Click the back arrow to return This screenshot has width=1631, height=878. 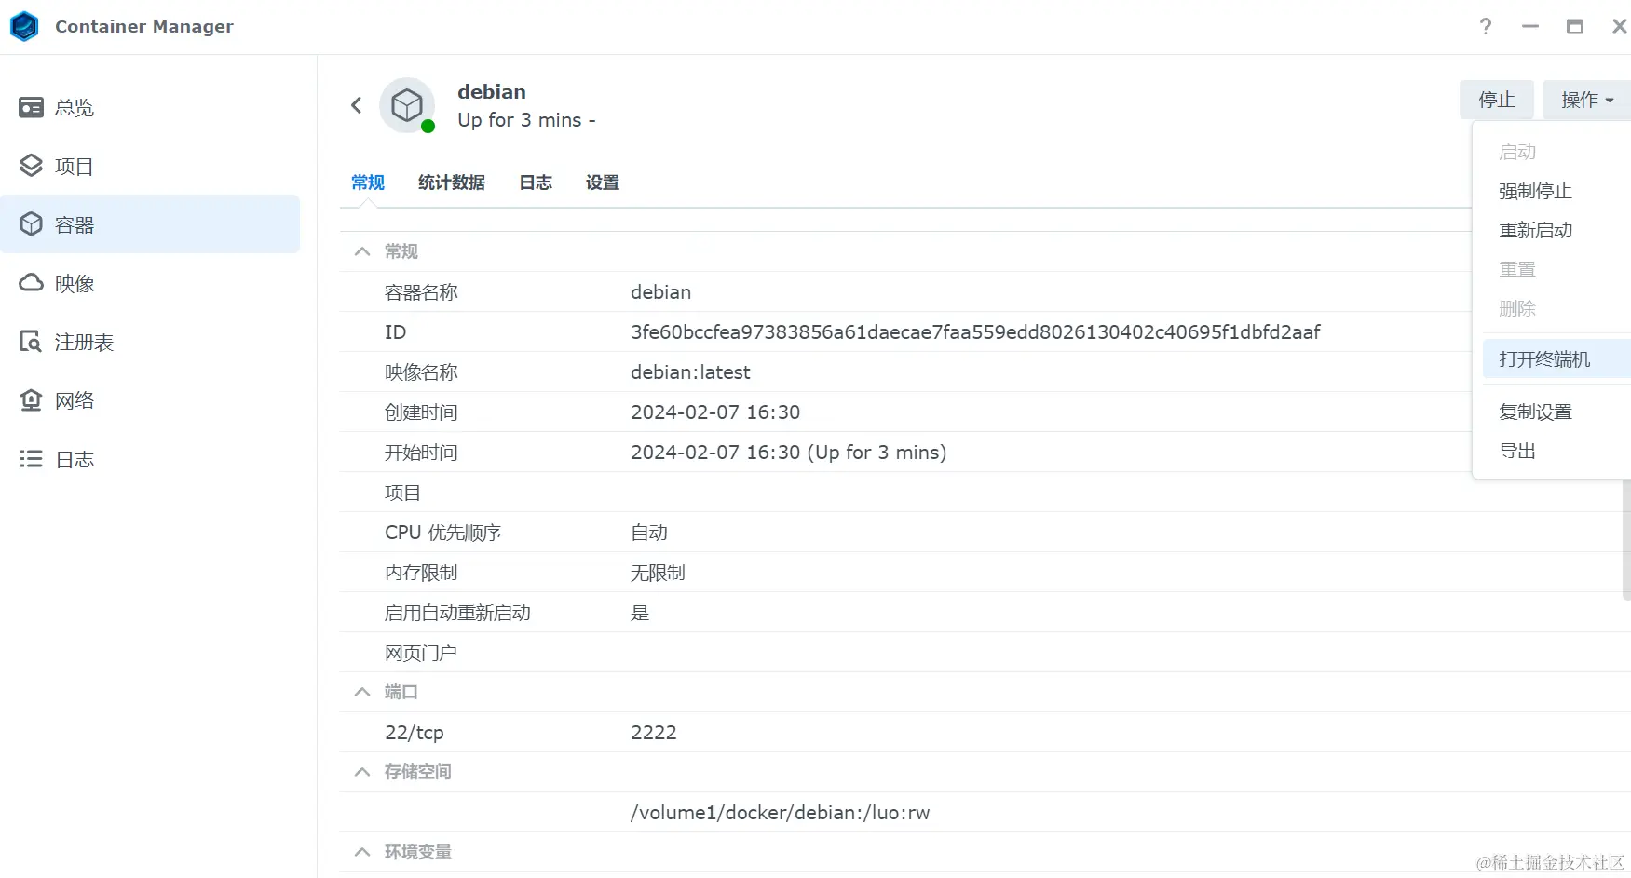tap(355, 105)
